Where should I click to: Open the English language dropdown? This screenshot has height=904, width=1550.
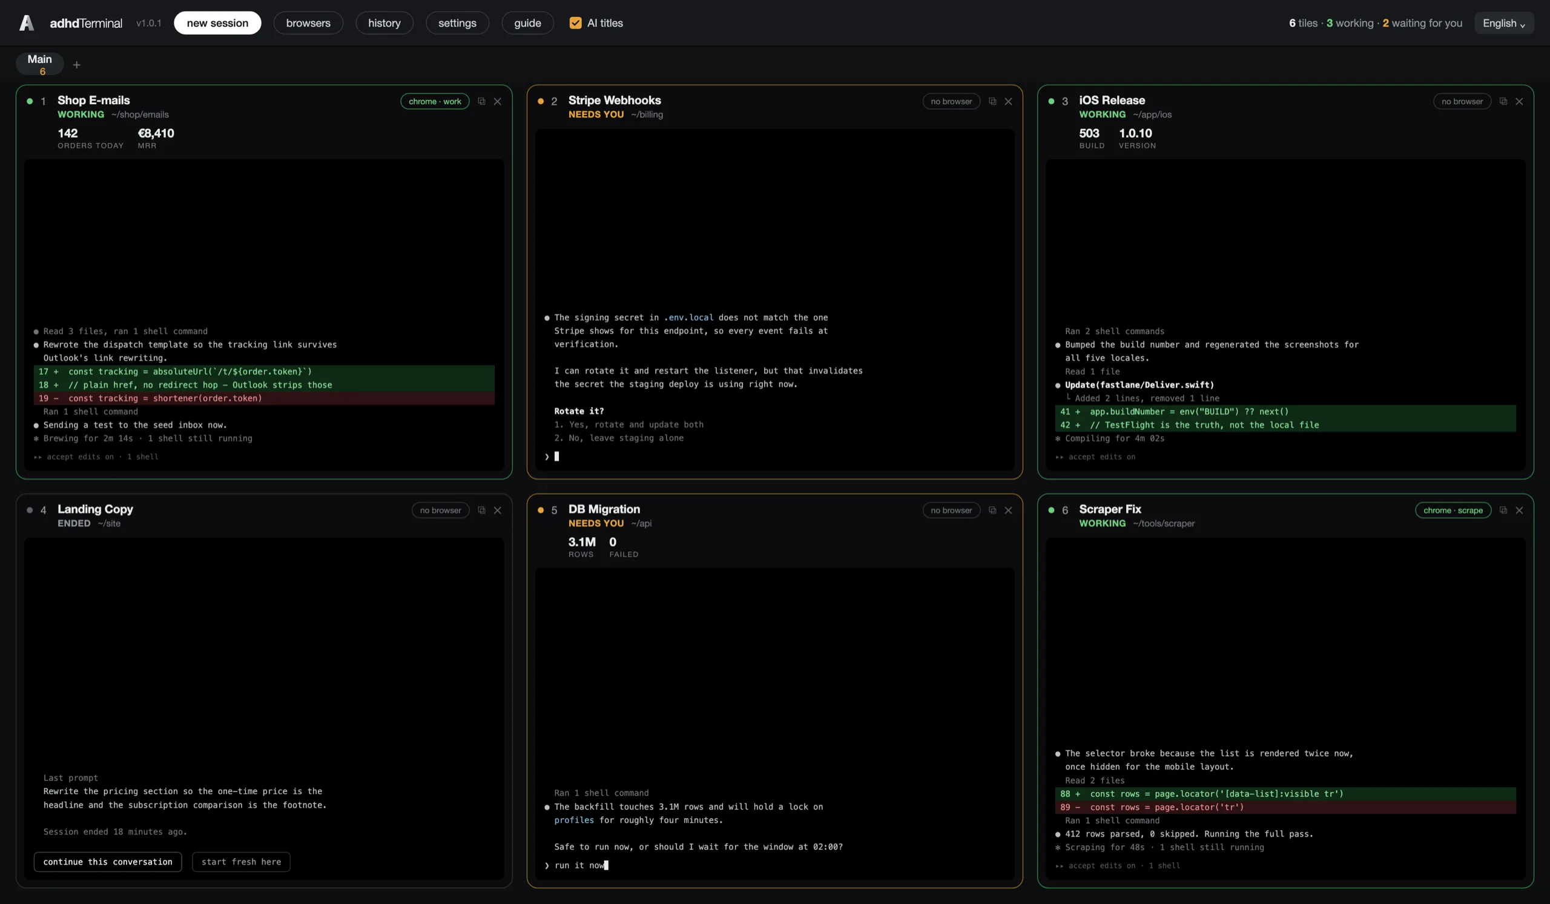[x=1503, y=23]
